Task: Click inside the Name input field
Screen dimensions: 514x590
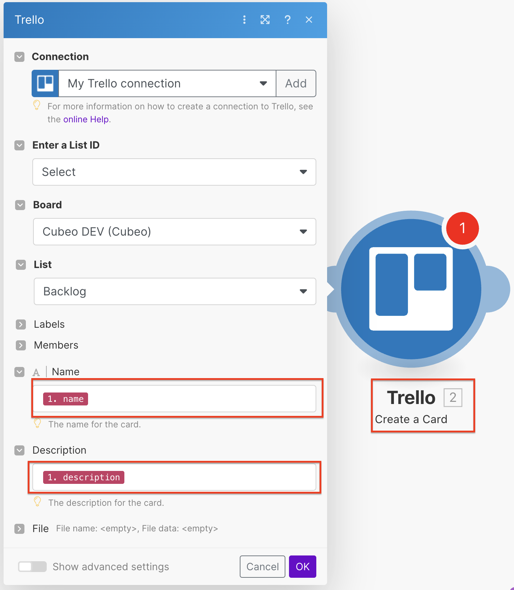Action: coord(174,399)
